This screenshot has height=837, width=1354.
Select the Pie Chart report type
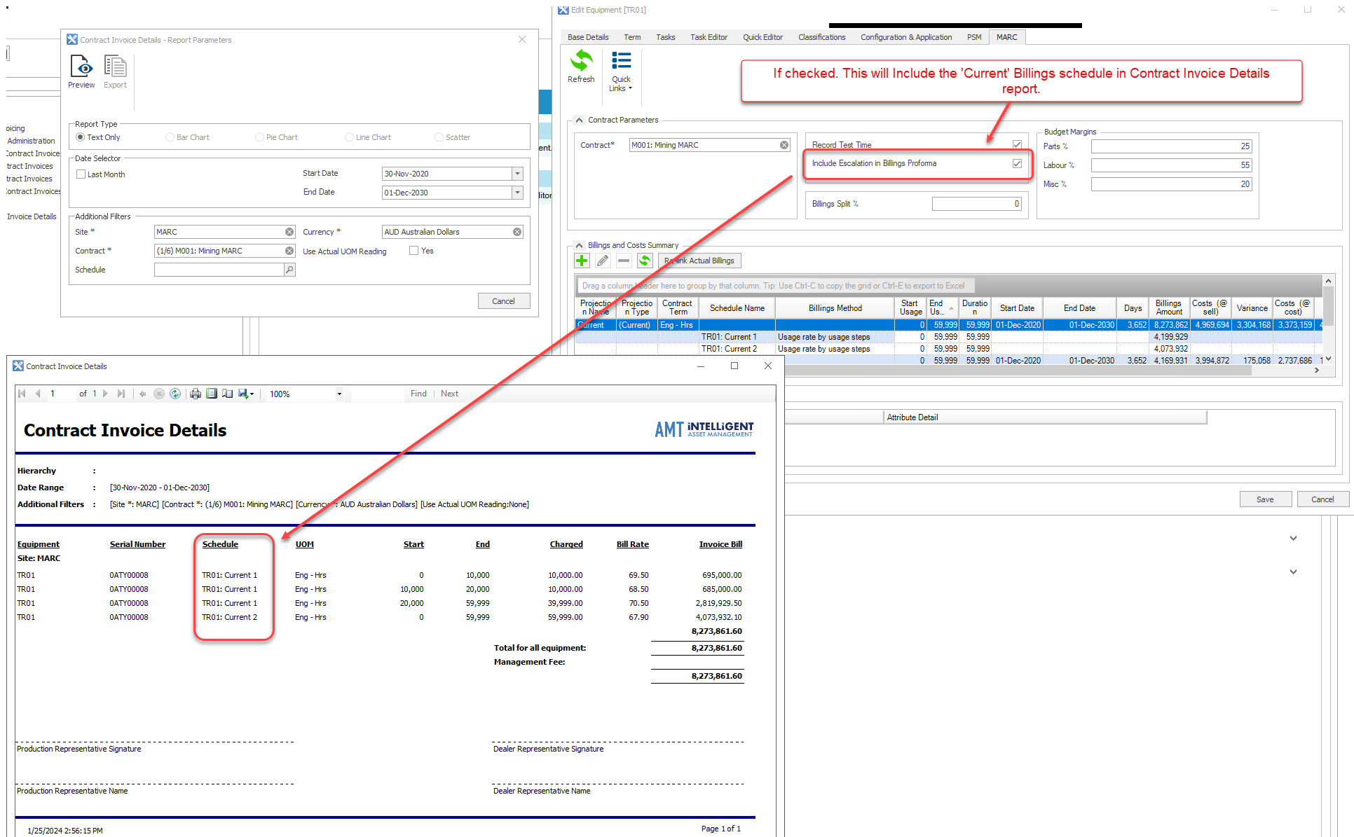point(259,137)
